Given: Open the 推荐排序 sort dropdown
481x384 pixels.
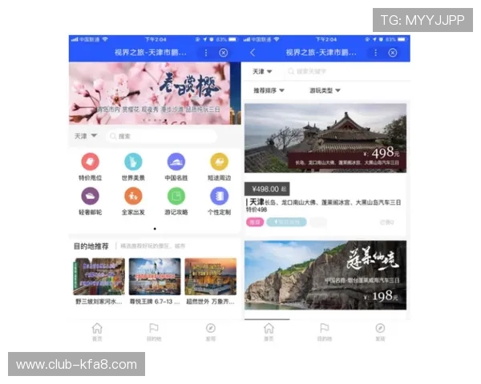Looking at the screenshot, I should coord(269,90).
